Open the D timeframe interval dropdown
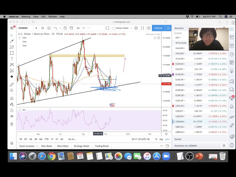This screenshot has width=236, height=177. (36, 28)
